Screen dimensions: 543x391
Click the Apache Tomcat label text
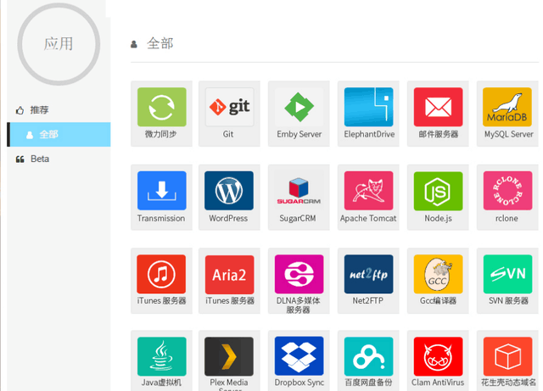[x=368, y=218]
